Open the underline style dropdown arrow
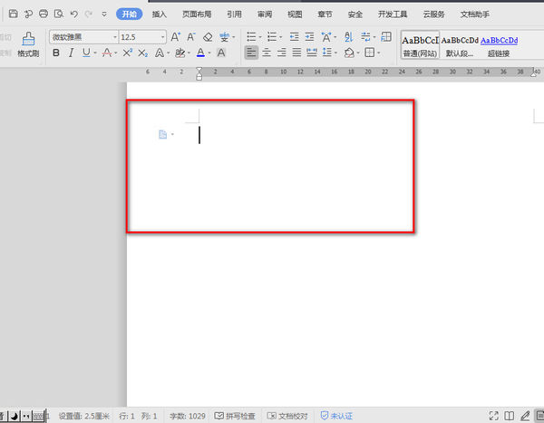 [95, 53]
